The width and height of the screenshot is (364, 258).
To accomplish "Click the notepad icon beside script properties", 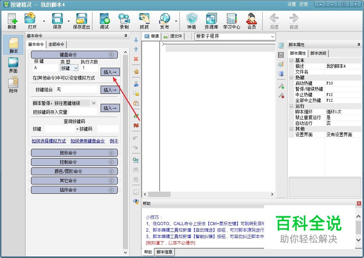I will pyautogui.click(x=281, y=45).
